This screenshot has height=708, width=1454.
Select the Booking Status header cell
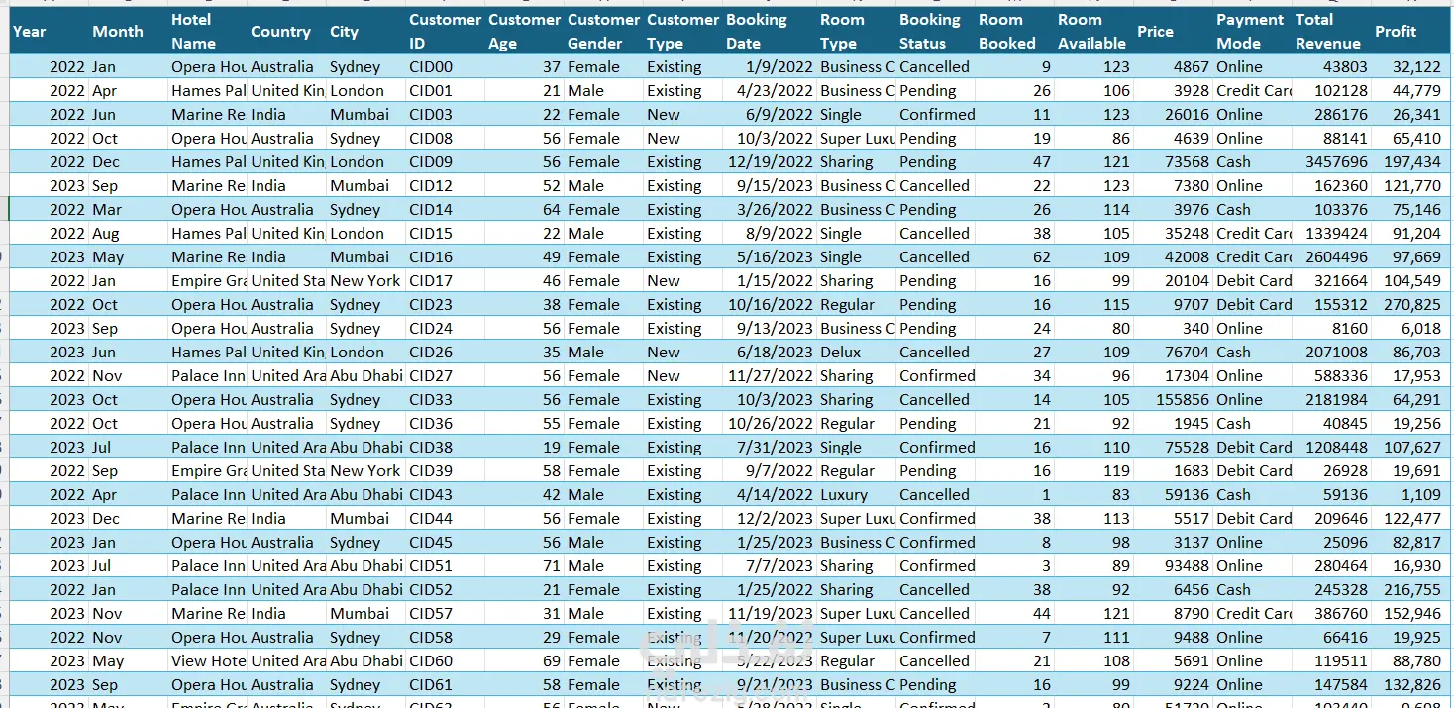click(935, 31)
